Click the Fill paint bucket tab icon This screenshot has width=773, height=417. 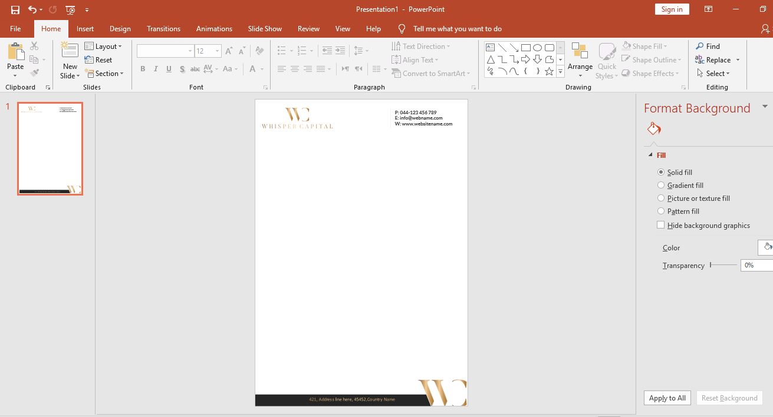[654, 129]
